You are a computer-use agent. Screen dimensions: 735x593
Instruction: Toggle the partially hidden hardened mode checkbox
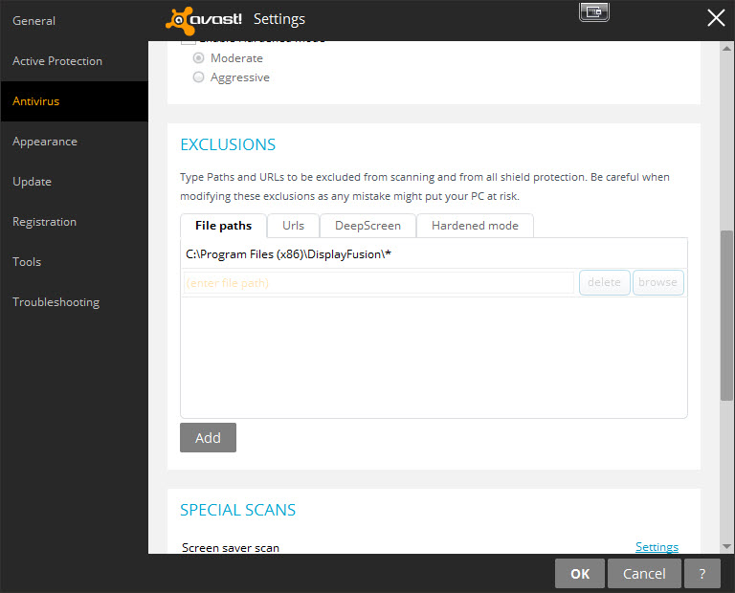pos(189,42)
